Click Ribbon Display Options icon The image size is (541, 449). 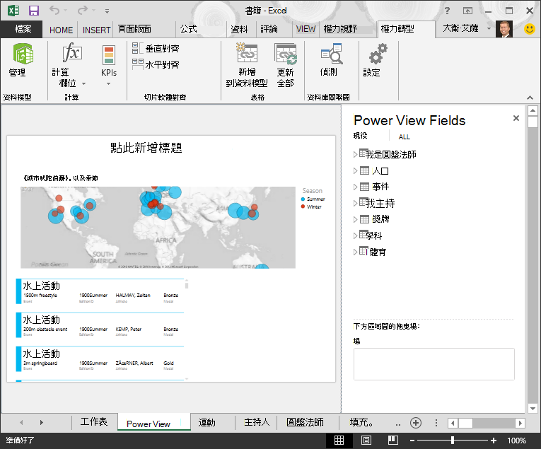point(467,11)
